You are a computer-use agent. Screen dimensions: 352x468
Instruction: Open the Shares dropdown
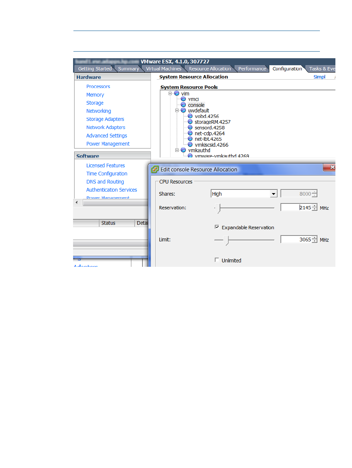pyautogui.click(x=273, y=194)
